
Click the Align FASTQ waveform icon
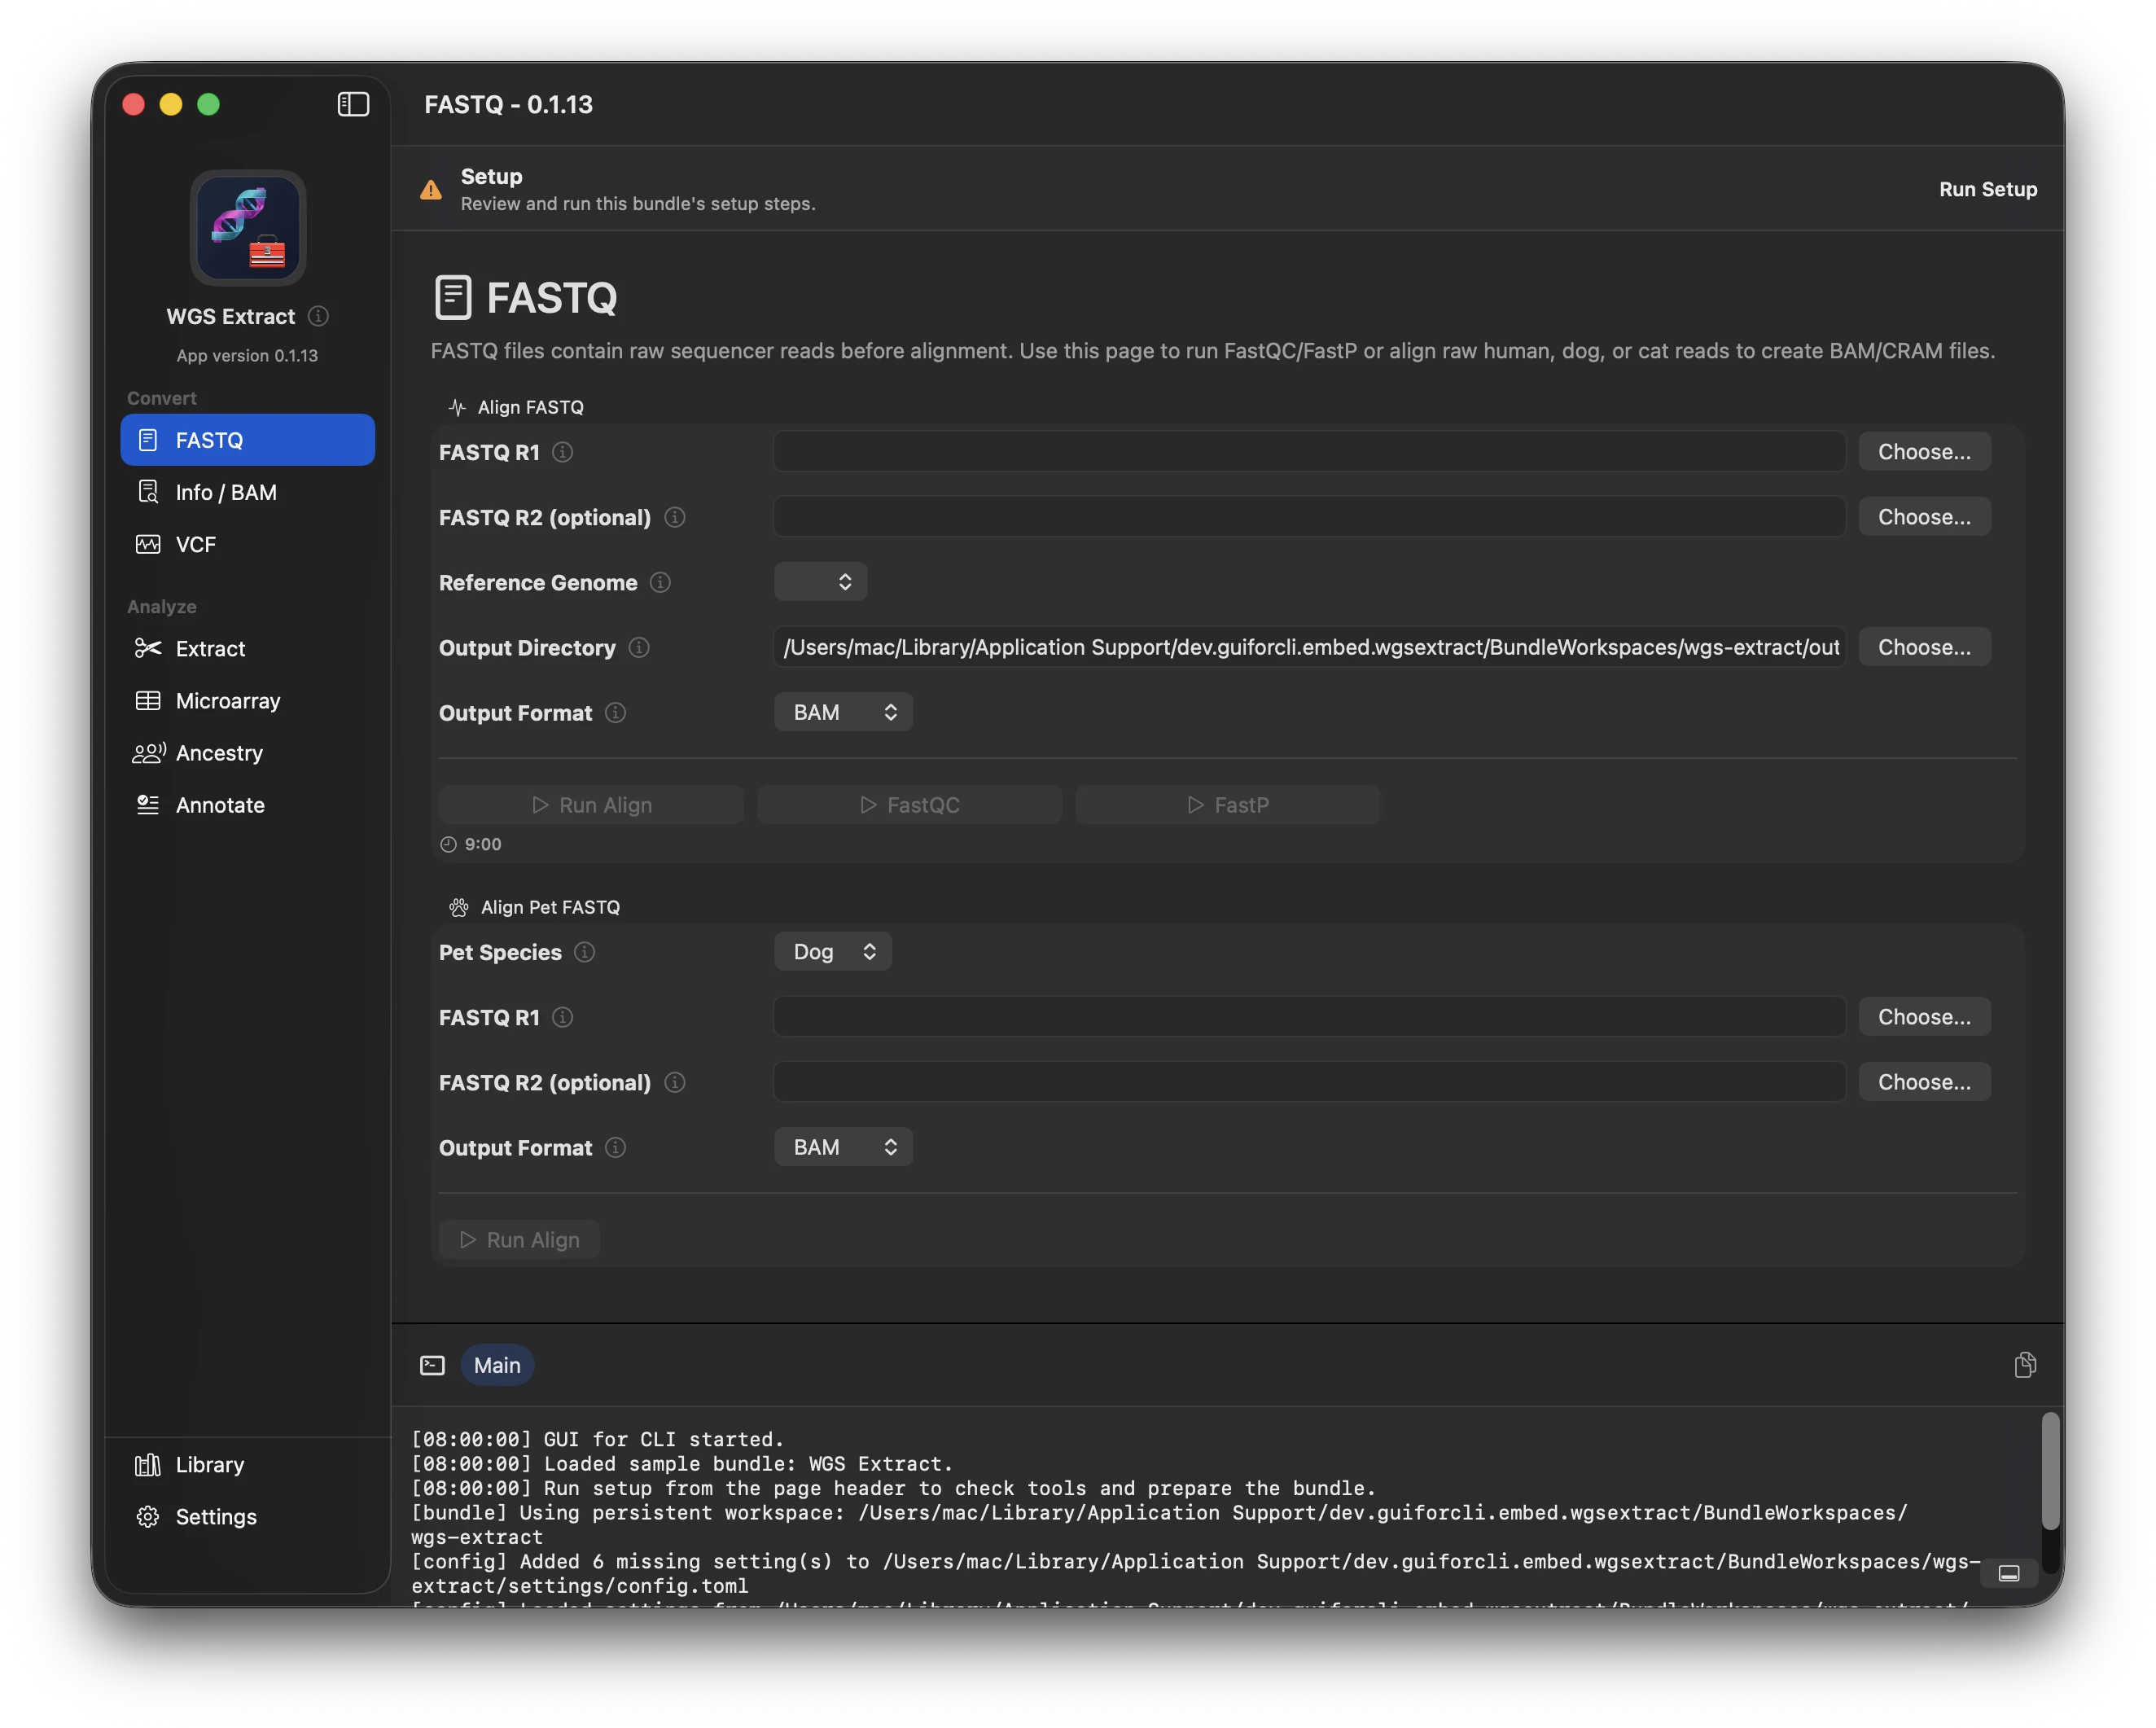pos(457,407)
